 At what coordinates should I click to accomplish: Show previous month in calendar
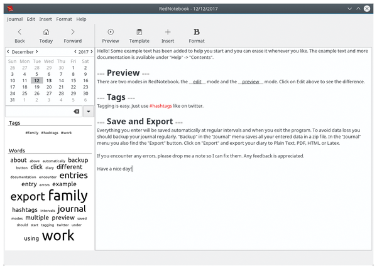[x=8, y=51]
